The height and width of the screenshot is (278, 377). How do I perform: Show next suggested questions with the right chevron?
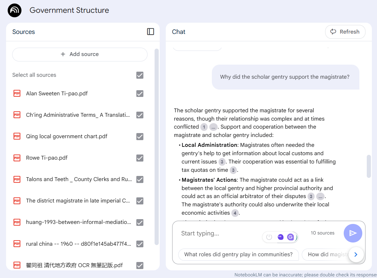(x=356, y=254)
